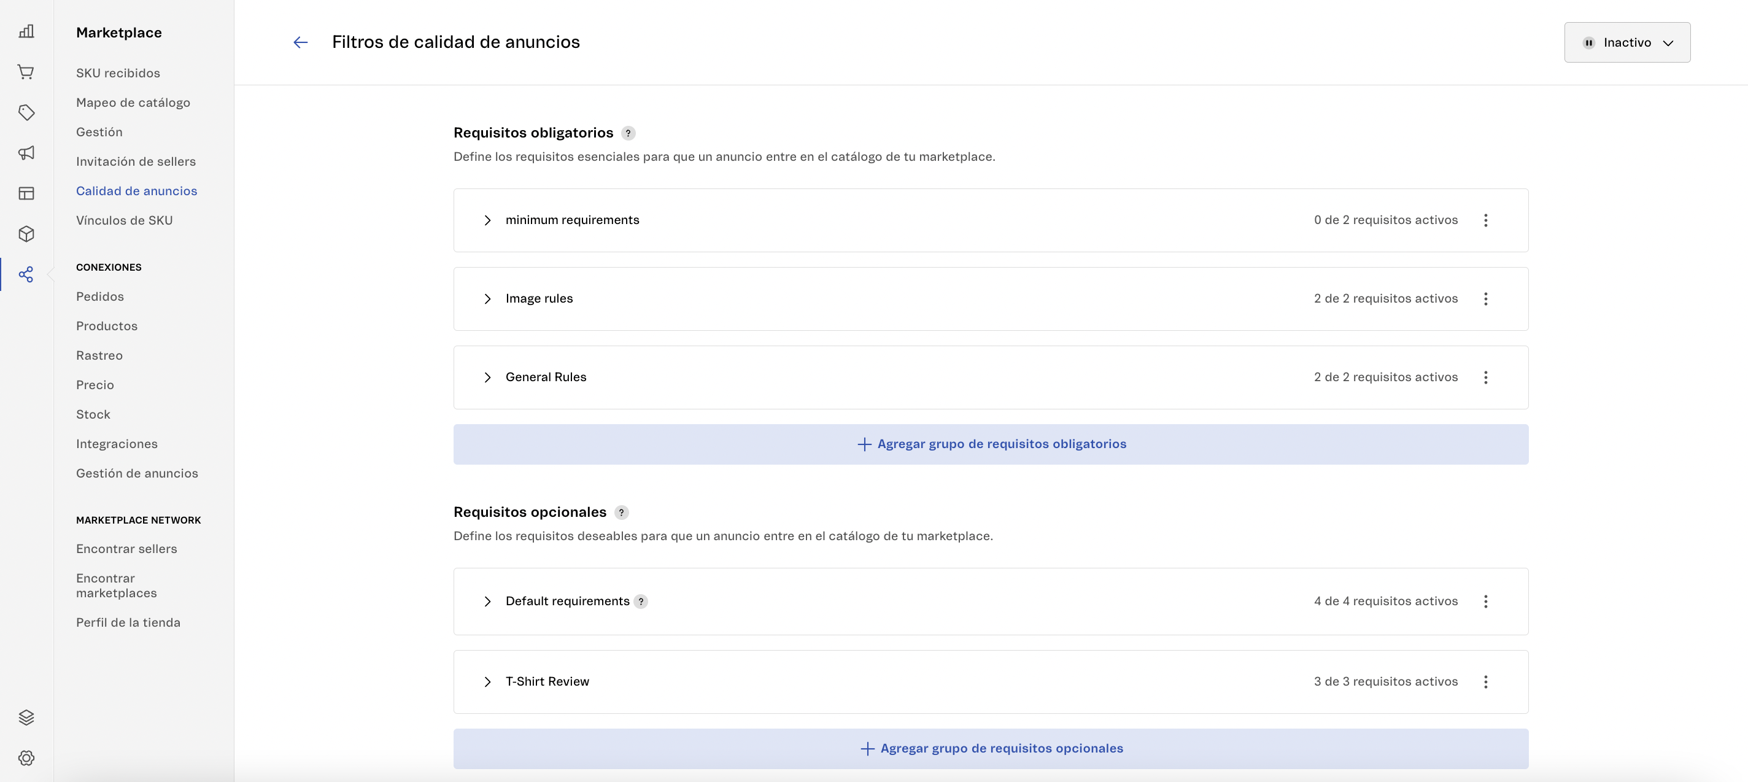This screenshot has width=1748, height=782.
Task: Open the General Rules options menu
Action: click(x=1486, y=377)
